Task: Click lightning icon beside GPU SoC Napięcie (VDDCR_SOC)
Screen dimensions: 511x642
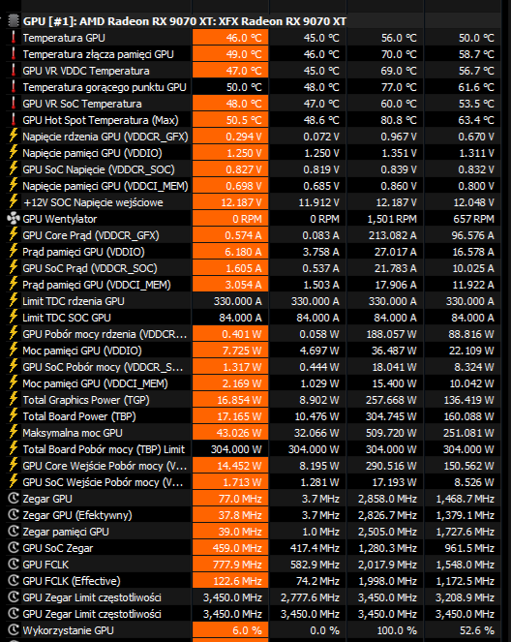Action: coord(14,169)
